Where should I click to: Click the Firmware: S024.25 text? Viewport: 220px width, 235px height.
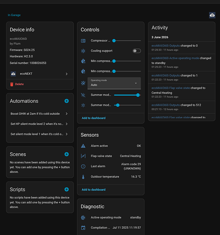22,50
